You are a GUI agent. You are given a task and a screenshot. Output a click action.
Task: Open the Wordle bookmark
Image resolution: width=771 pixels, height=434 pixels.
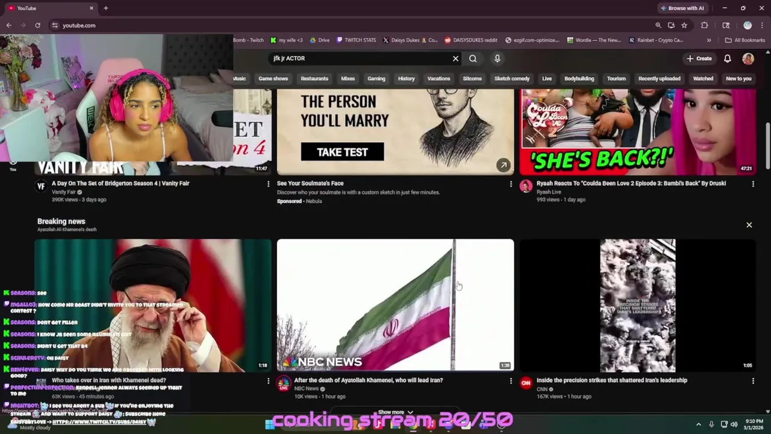(594, 40)
